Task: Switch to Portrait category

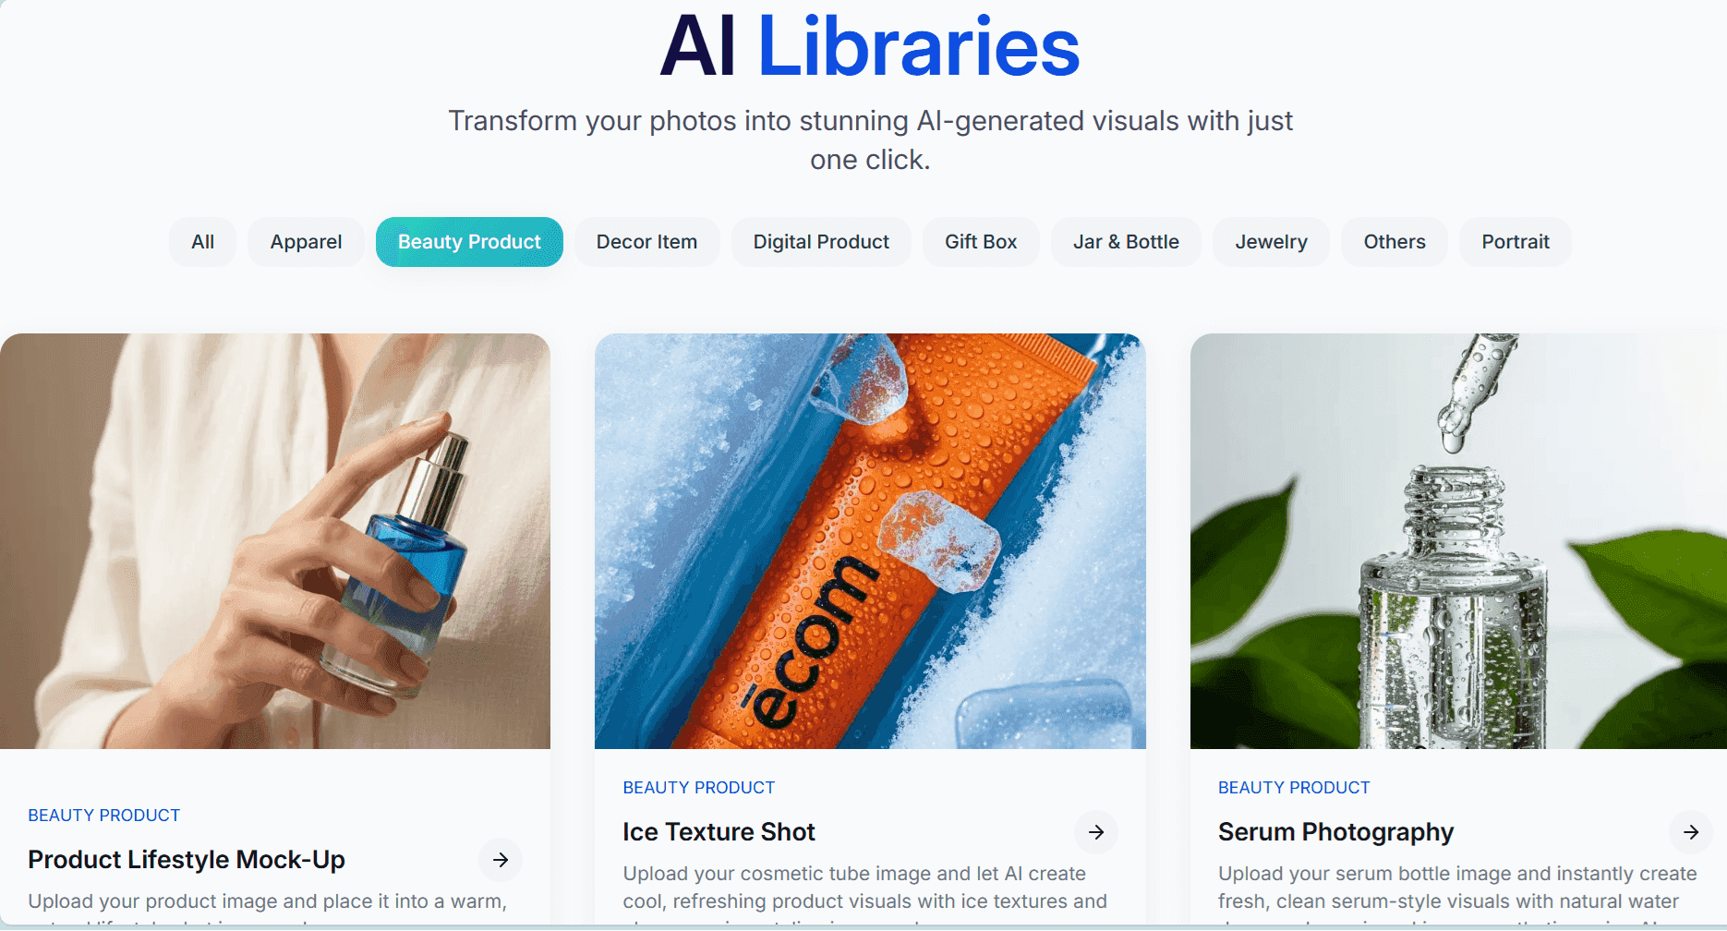Action: point(1516,242)
